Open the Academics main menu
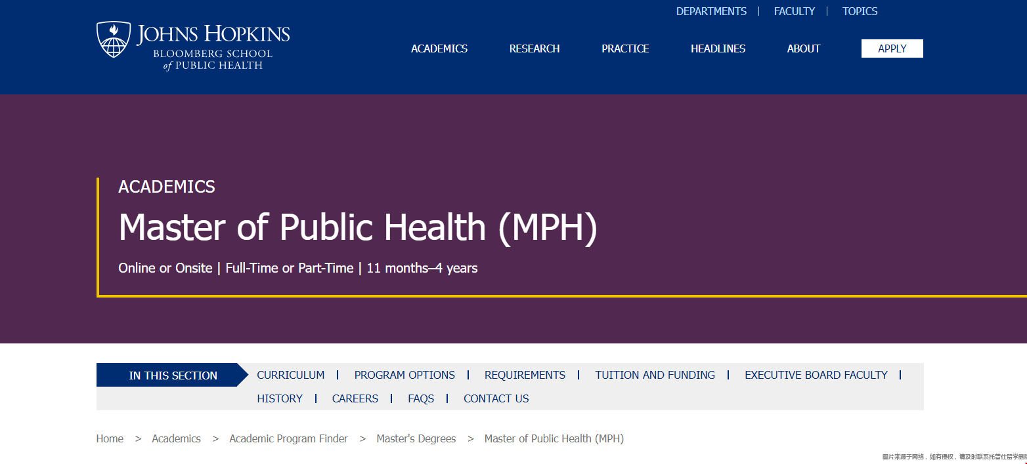 pos(439,48)
